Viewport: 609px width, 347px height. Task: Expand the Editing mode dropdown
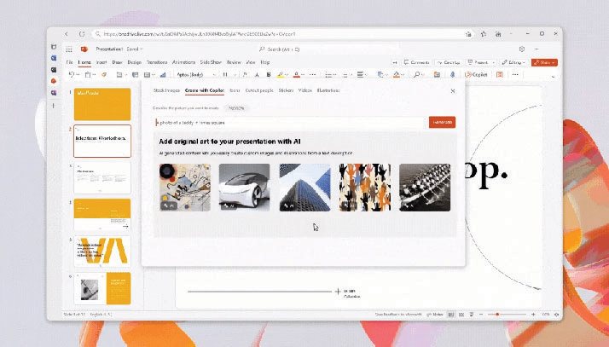pos(514,62)
